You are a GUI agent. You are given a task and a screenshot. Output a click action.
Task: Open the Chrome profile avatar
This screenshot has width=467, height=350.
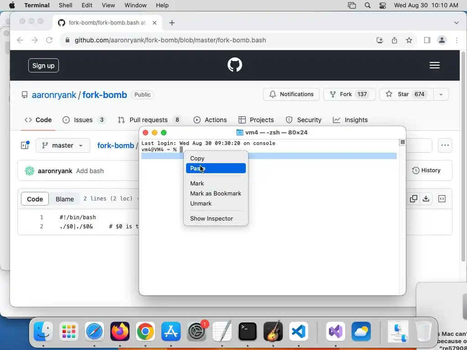pos(442,40)
